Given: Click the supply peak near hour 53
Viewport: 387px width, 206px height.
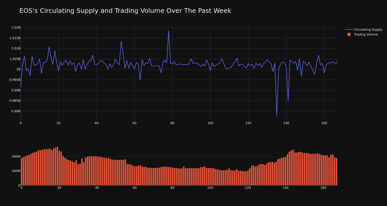Looking at the screenshot, I should [121, 41].
